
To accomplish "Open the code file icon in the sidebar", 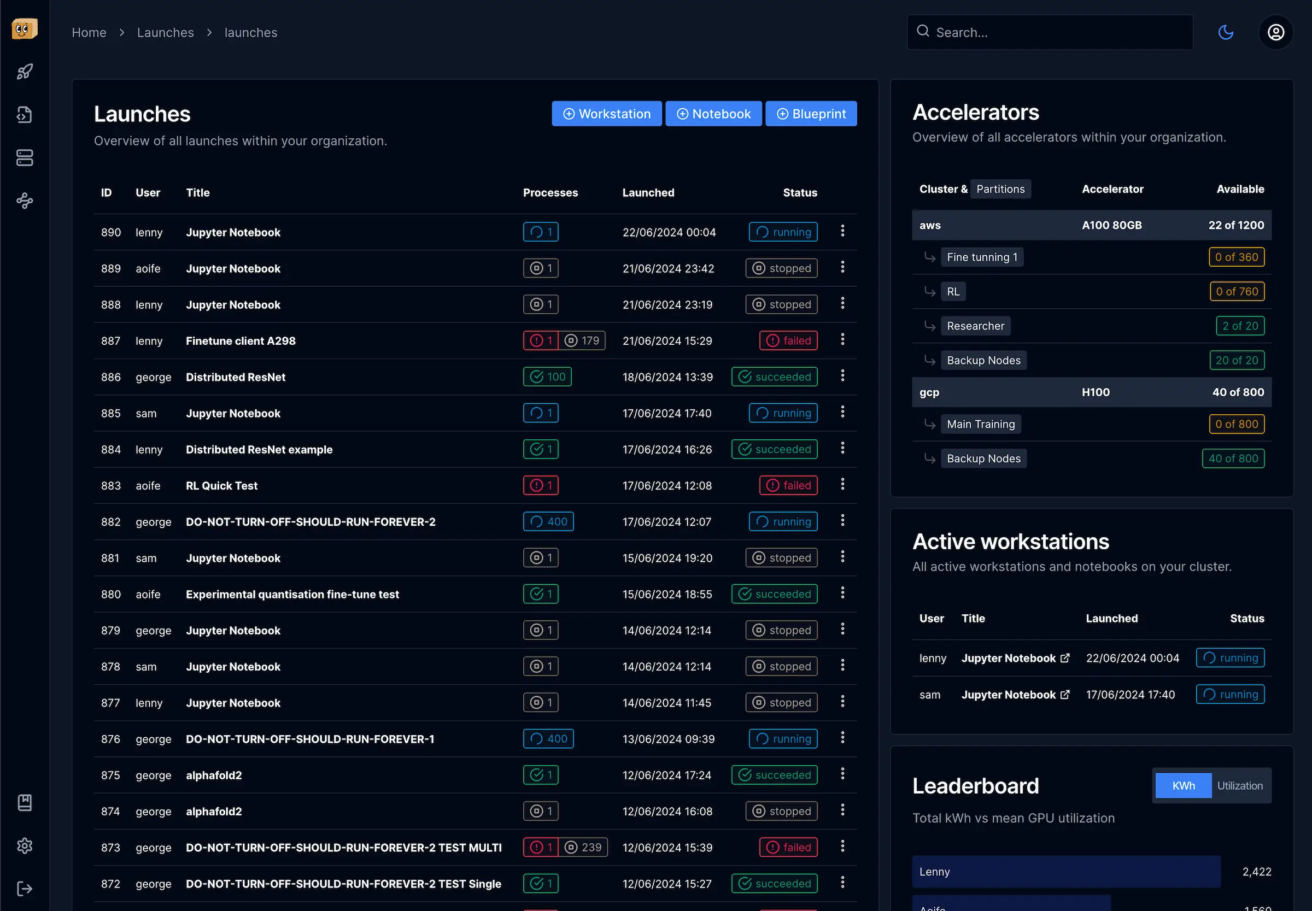I will click(x=25, y=114).
